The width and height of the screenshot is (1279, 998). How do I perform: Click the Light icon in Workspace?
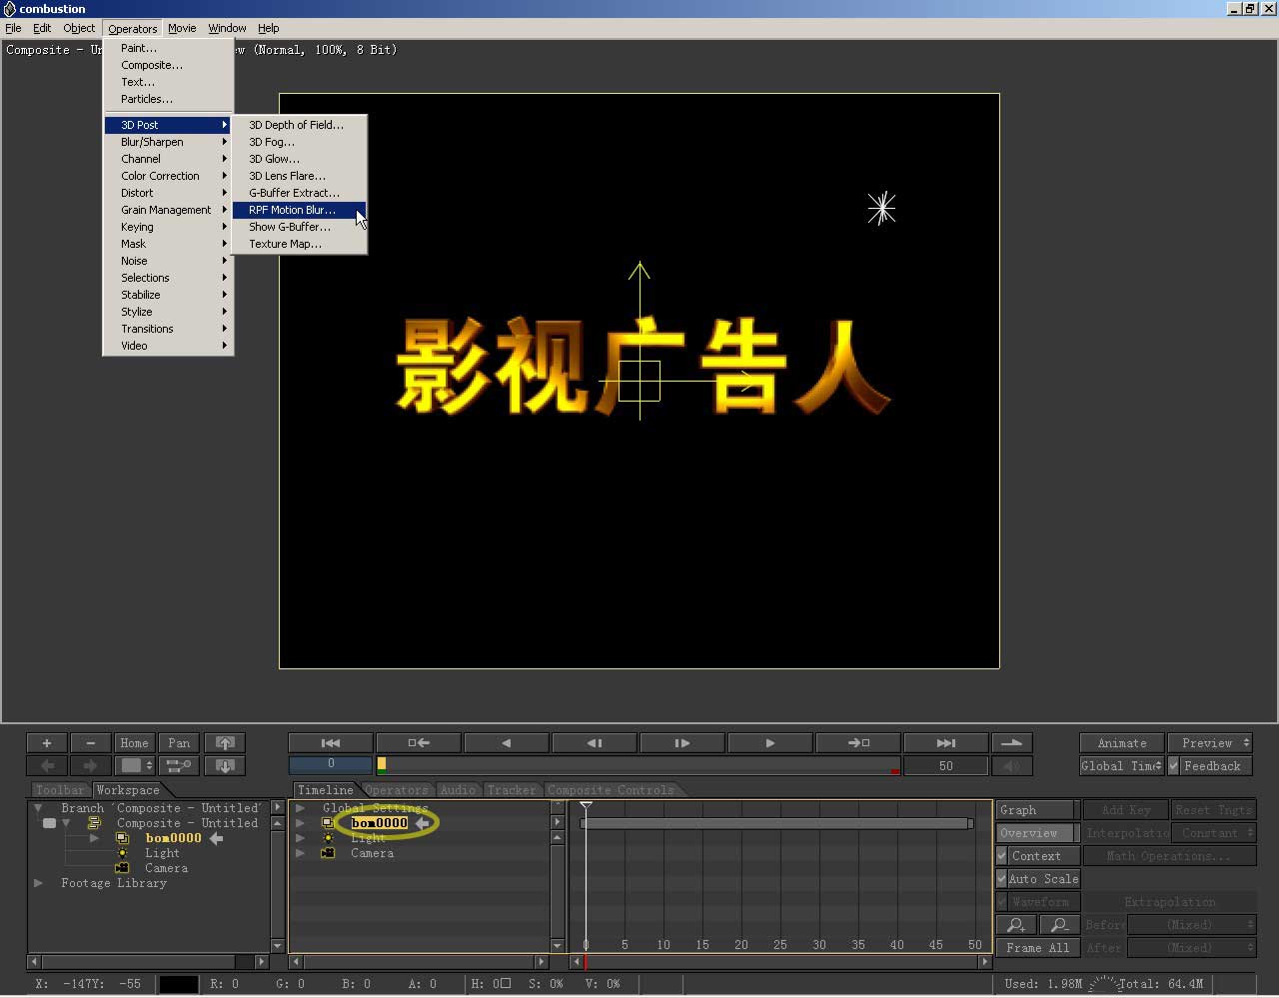(x=123, y=853)
